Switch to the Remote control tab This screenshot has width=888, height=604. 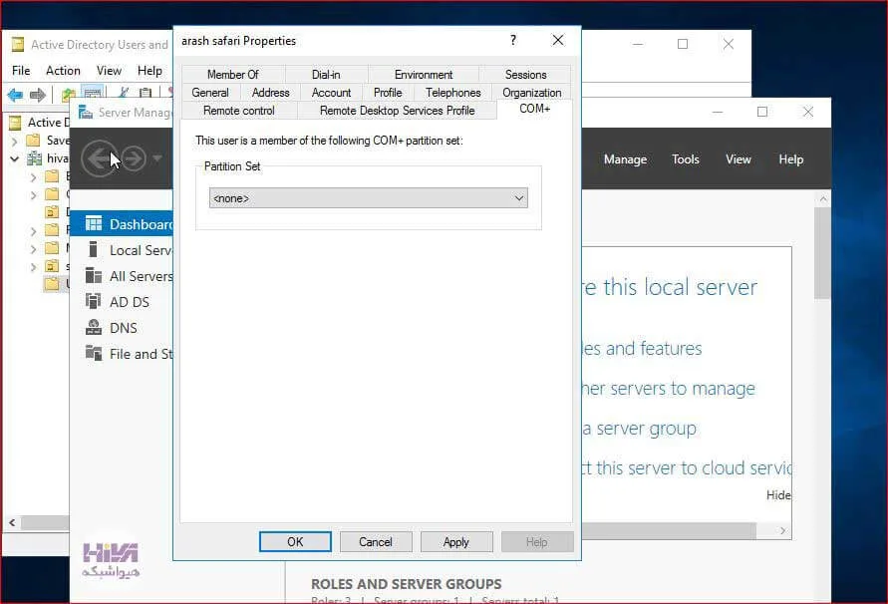pos(239,111)
